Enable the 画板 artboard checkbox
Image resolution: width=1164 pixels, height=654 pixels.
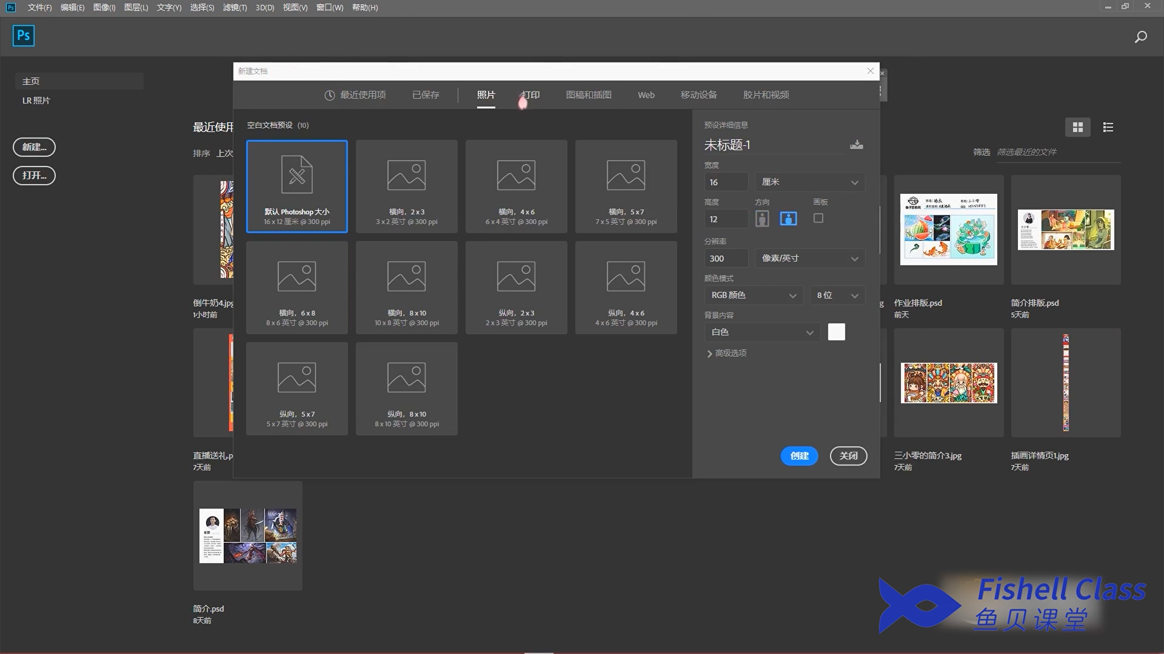click(818, 218)
